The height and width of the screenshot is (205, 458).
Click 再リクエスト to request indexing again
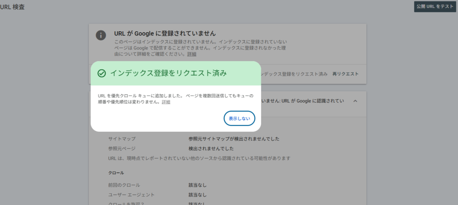(x=345, y=74)
